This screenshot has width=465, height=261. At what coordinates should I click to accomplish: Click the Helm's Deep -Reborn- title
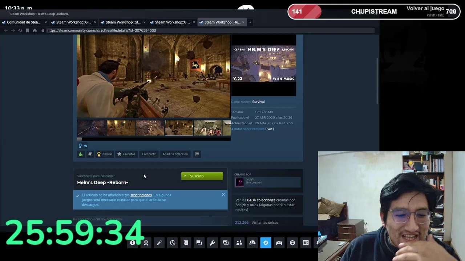102,182
